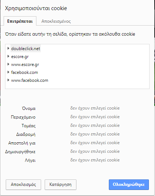This screenshot has height=196, width=155.
Task: Select the doubleclick.net entry
Action: tap(26, 49)
